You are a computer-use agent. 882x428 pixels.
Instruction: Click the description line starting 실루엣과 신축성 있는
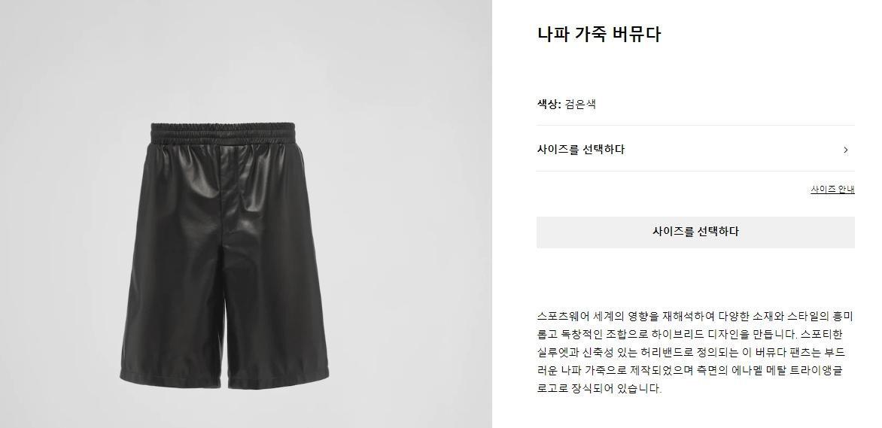click(691, 352)
